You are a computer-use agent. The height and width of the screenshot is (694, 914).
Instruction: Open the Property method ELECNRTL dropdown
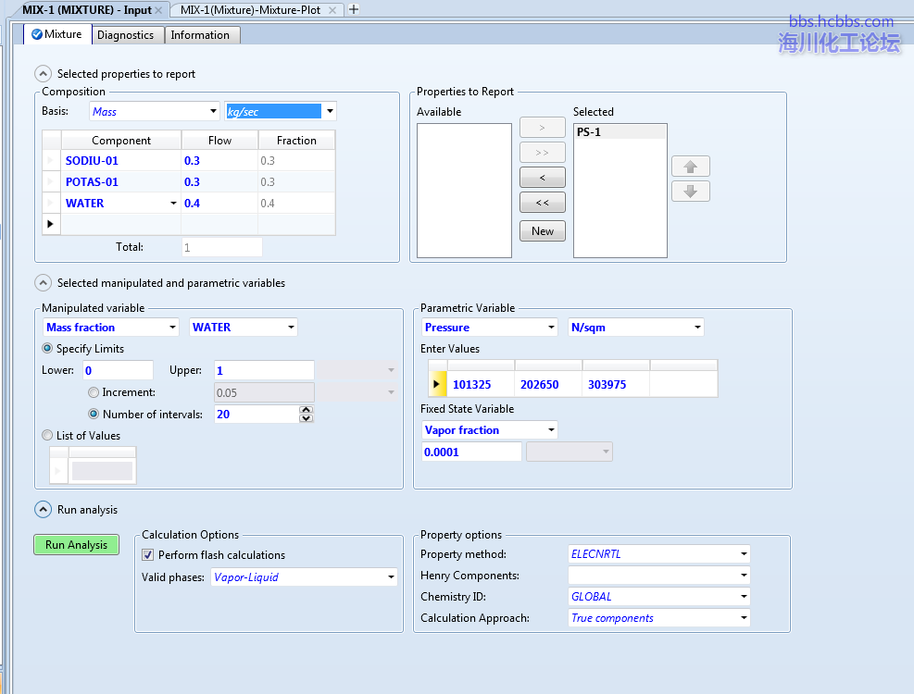(744, 554)
